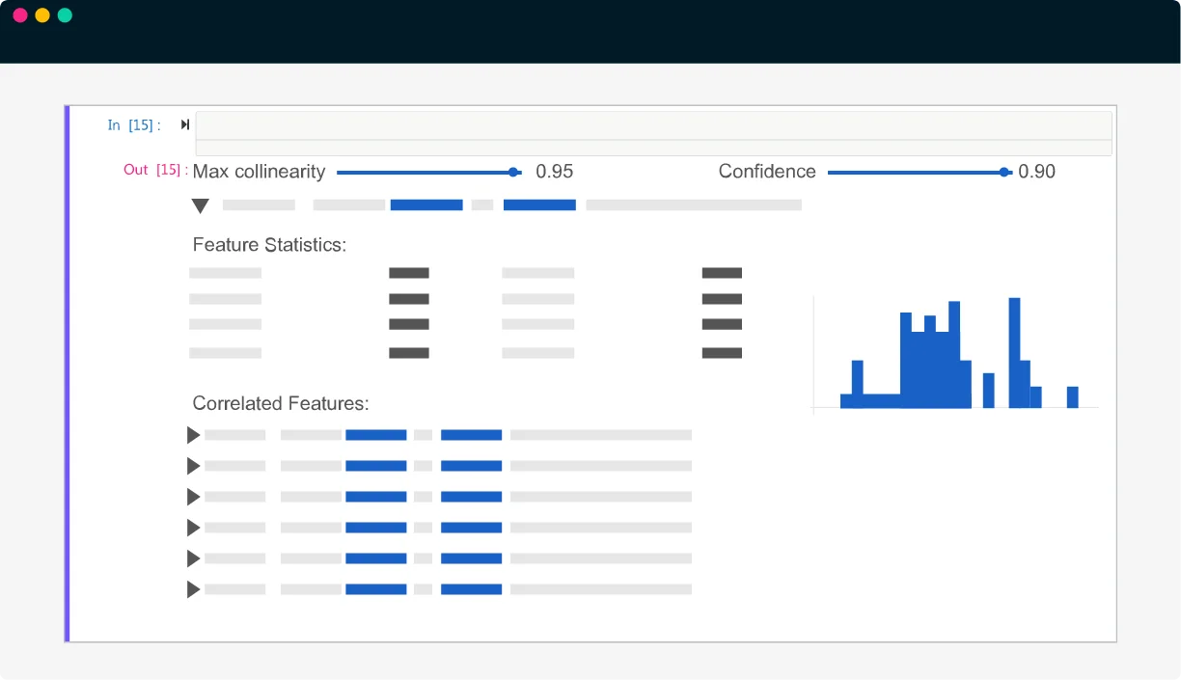Screen dimensions: 1181x680
Task: Click the run cell icon beside In [15]
Action: pos(185,124)
